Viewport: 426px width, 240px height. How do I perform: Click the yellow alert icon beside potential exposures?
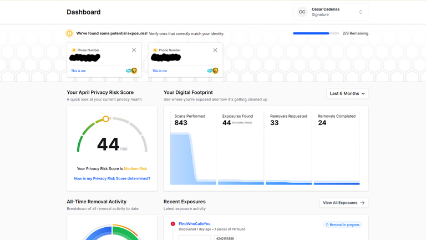tap(69, 33)
